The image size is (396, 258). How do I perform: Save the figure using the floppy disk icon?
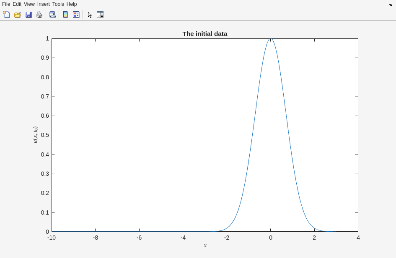[x=28, y=15]
